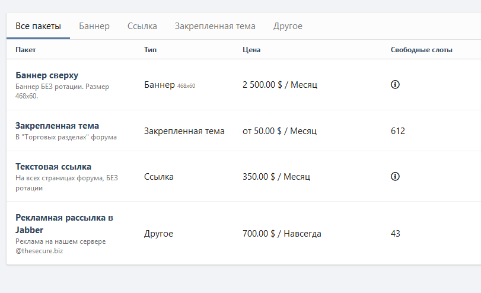Select the Ссылка tab
Image resolution: width=481 pixels, height=293 pixels.
(x=142, y=26)
